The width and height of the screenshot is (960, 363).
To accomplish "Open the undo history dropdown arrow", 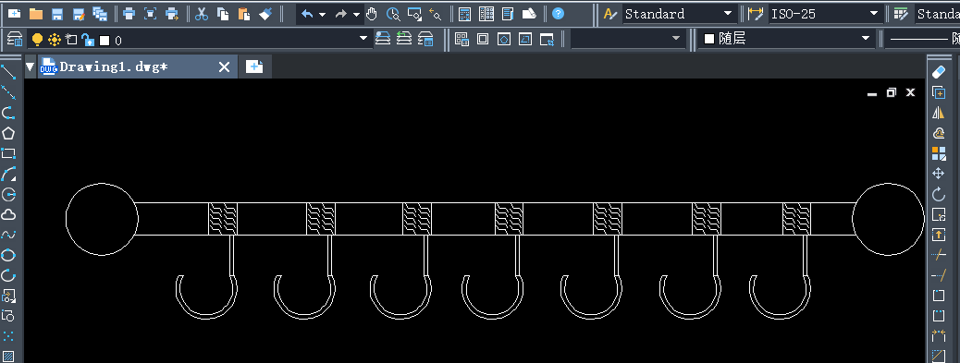I will 322,14.
